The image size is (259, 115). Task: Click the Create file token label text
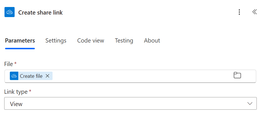point(31,76)
